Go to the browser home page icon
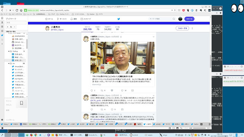 pyautogui.click(x=21, y=10)
